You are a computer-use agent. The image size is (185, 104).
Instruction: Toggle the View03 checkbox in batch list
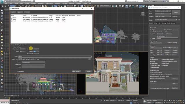(12, 21)
